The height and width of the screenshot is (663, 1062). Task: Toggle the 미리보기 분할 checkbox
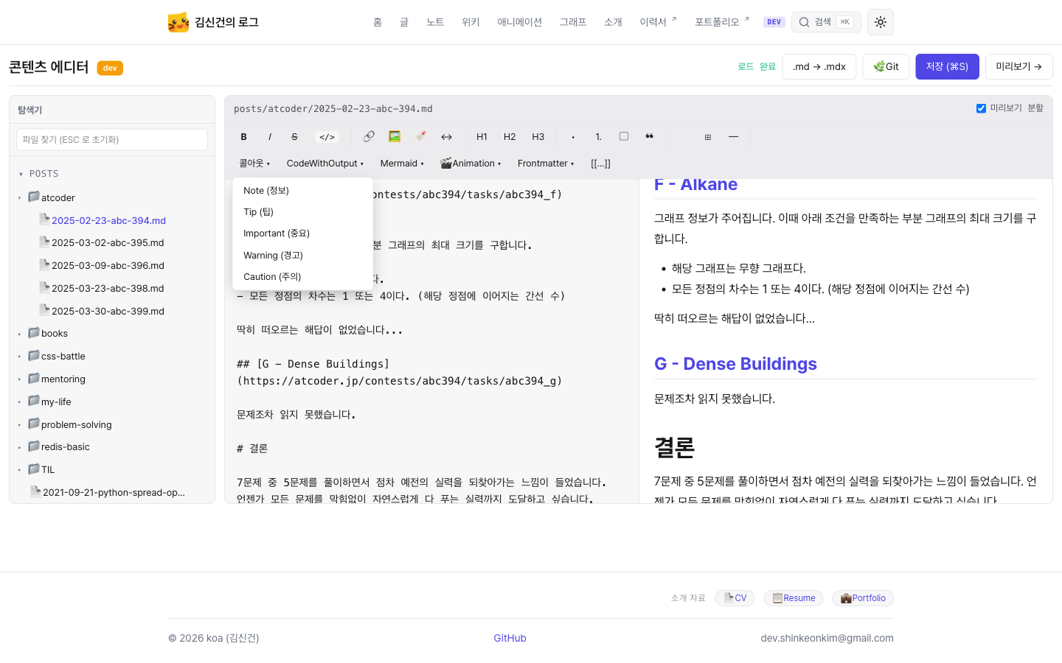click(981, 108)
